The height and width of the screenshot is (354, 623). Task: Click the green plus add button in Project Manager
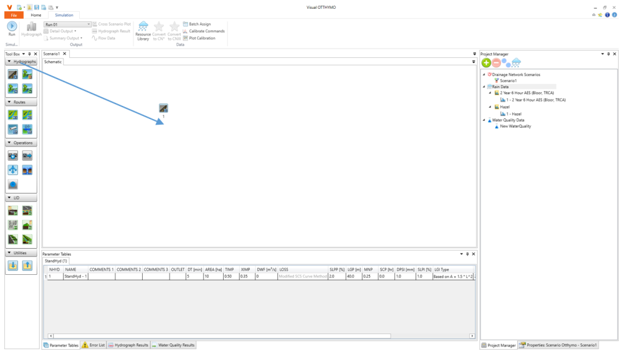pos(486,63)
